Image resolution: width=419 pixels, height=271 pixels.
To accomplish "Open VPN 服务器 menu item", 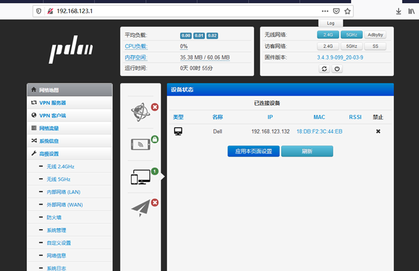I will point(70,103).
